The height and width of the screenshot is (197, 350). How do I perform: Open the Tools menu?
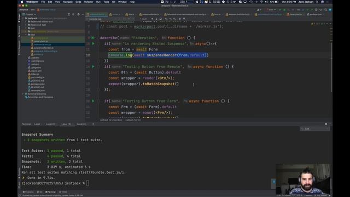pos(106,2)
